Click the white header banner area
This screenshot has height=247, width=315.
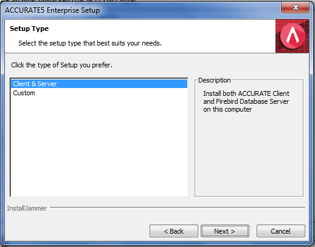click(140, 36)
